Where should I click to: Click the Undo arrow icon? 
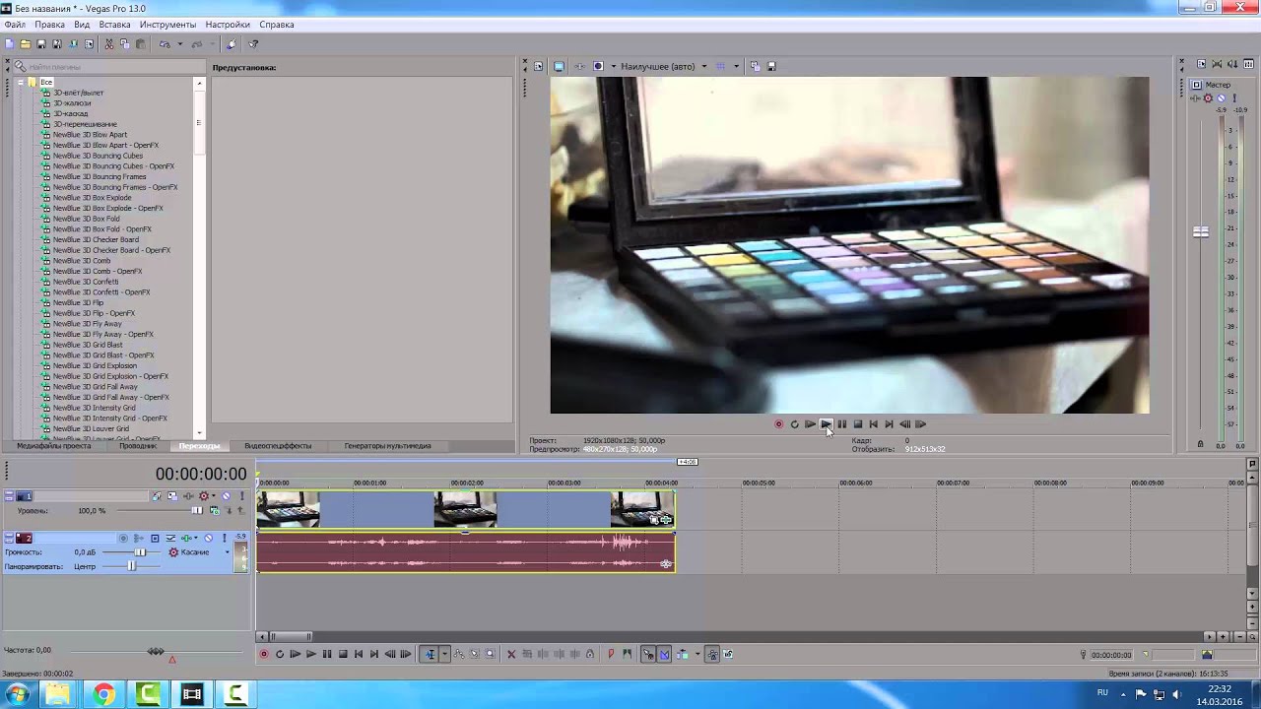click(164, 44)
